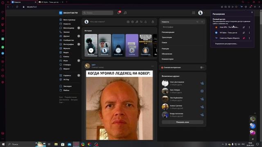
Task: Toggle pin for VK Styles extension
Action: (244, 33)
